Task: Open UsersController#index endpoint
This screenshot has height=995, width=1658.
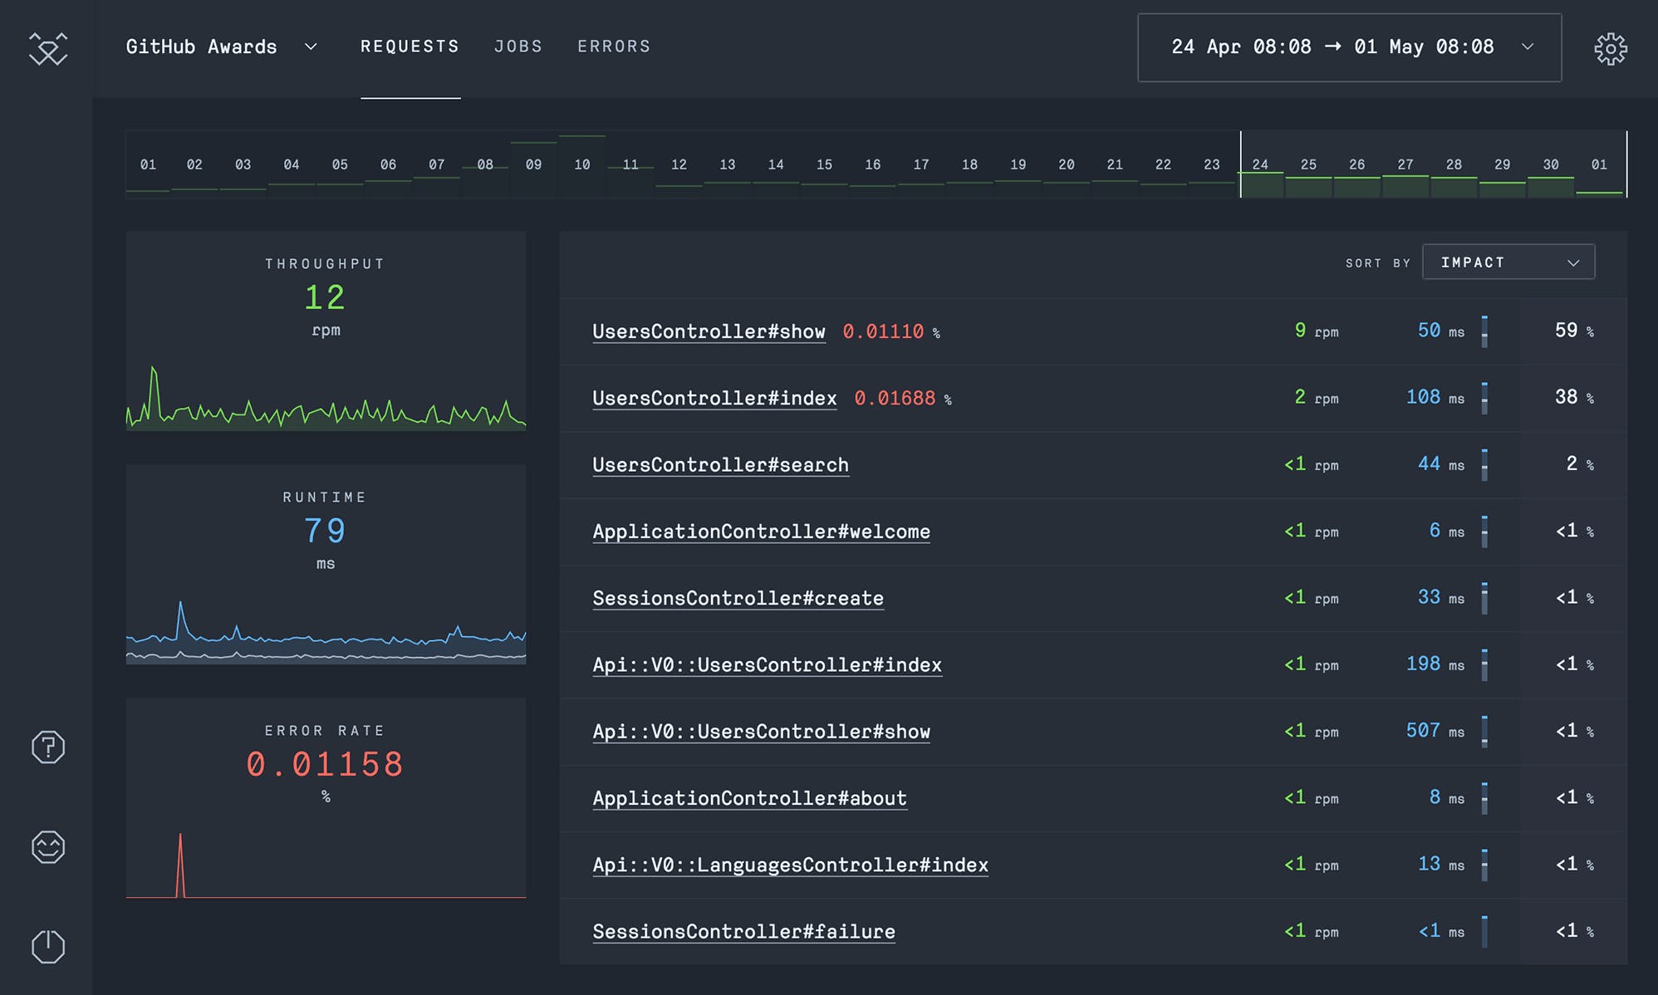Action: pyautogui.click(x=714, y=398)
